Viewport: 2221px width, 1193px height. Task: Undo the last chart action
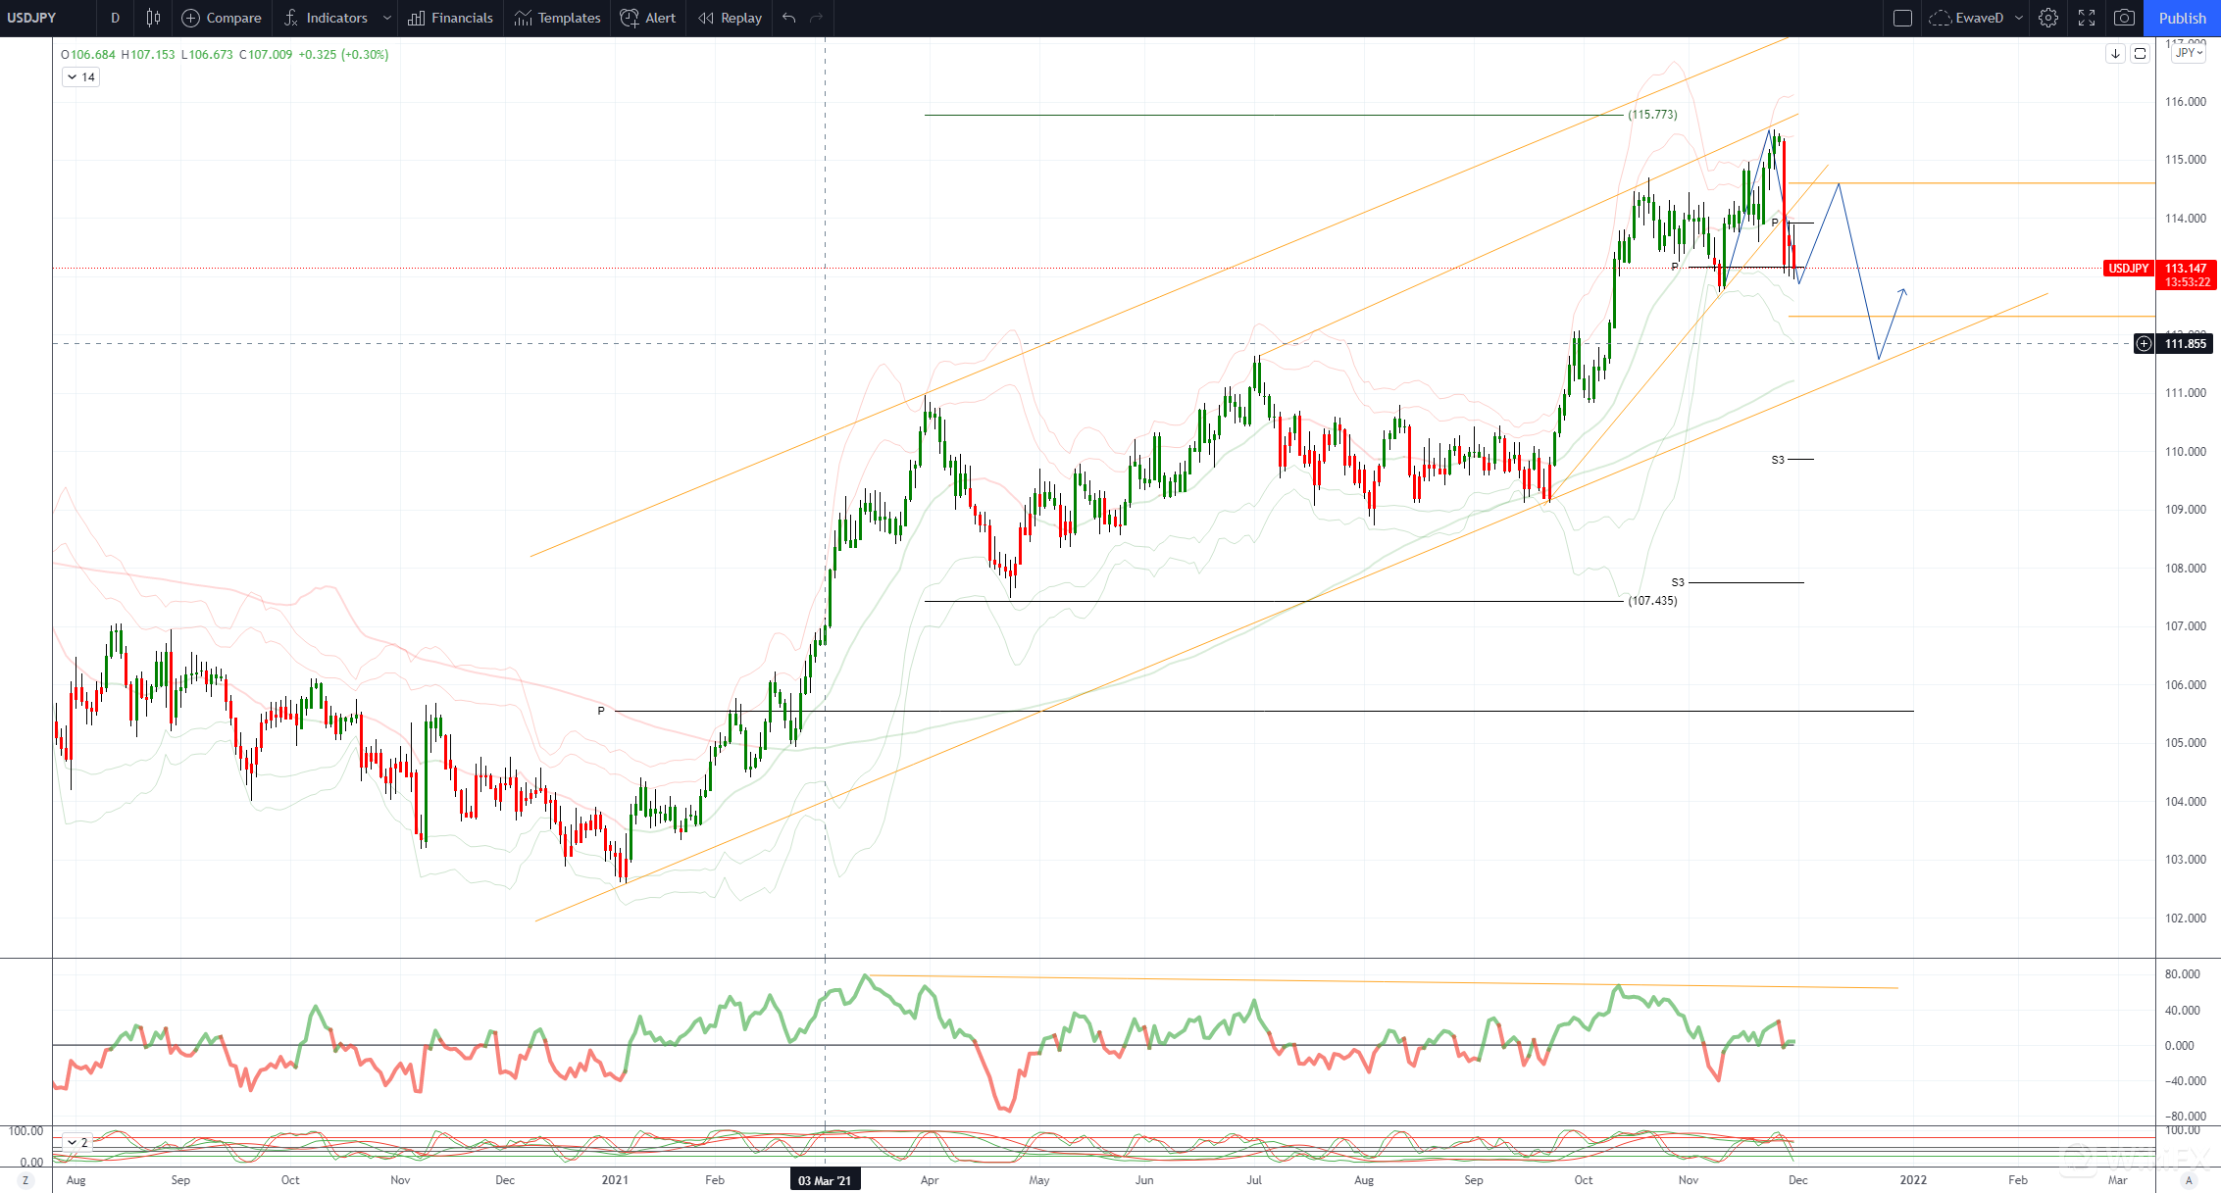tap(789, 18)
